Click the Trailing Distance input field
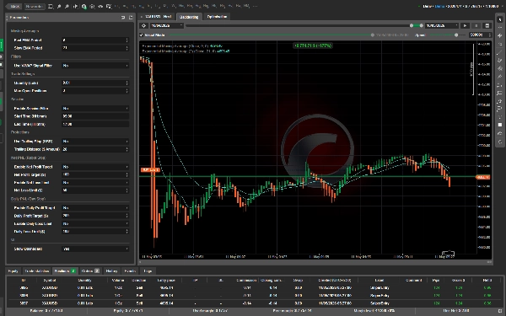506x316 pixels. (95, 149)
